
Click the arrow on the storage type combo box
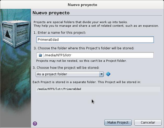(x=101, y=74)
